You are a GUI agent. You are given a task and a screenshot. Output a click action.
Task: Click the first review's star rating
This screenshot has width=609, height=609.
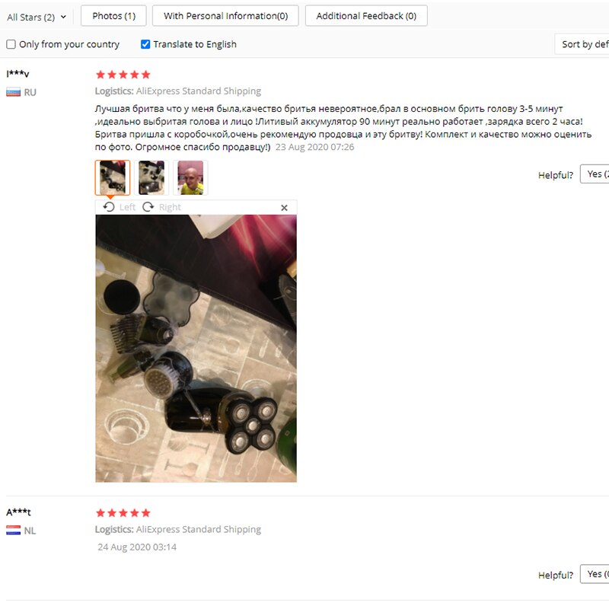tap(123, 75)
